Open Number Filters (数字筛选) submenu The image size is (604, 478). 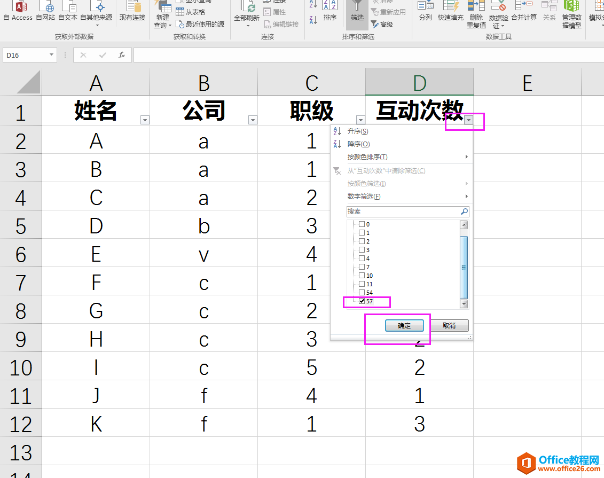click(402, 197)
